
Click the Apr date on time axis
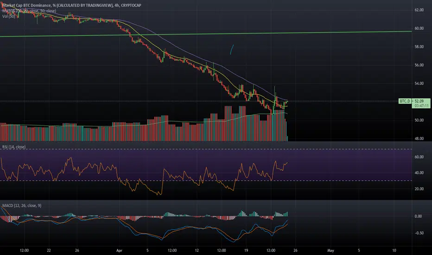119,250
